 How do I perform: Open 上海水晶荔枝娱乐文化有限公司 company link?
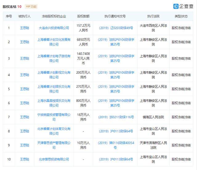[x=54, y=103]
